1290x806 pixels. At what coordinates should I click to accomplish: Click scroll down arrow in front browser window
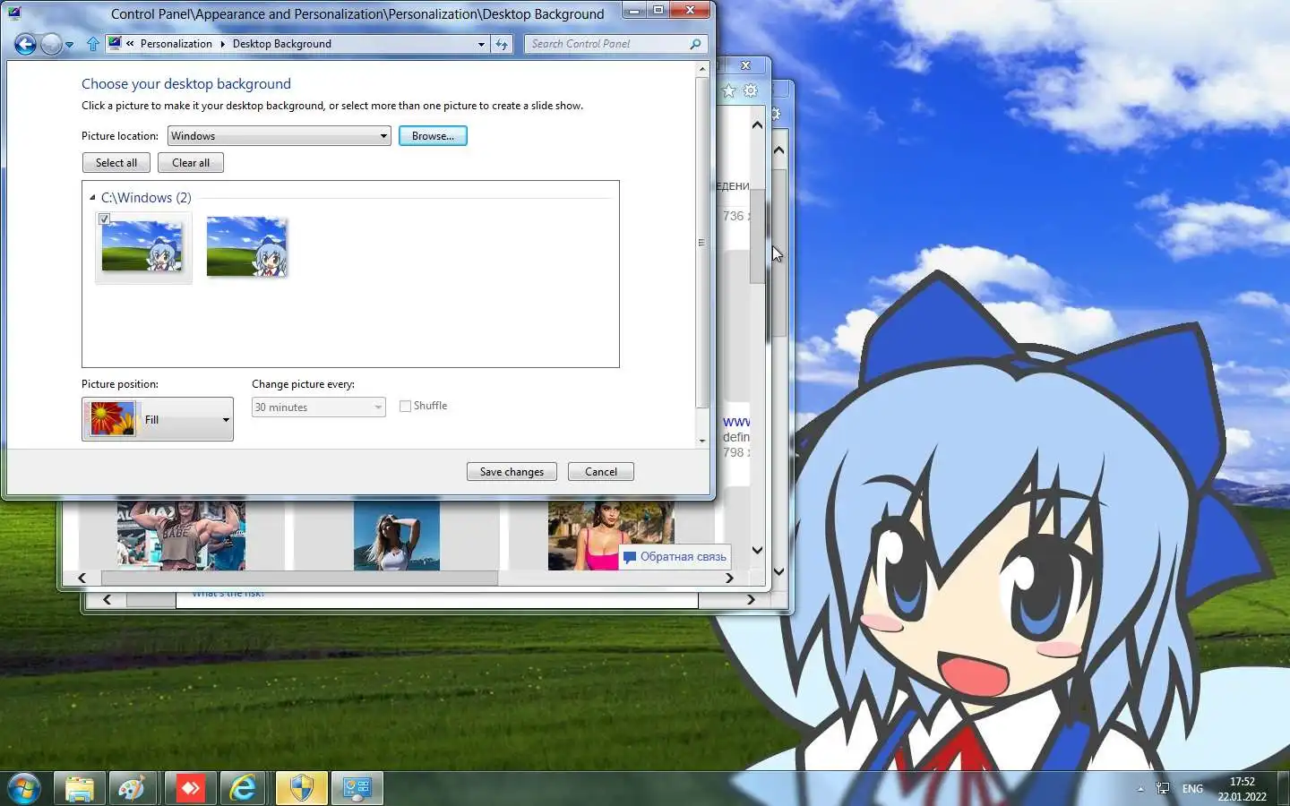coord(758,550)
